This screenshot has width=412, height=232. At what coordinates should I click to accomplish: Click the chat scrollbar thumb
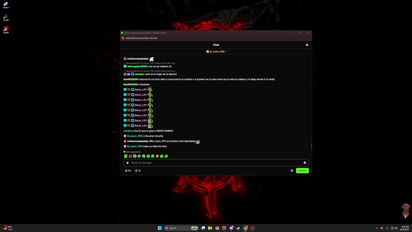311,146
